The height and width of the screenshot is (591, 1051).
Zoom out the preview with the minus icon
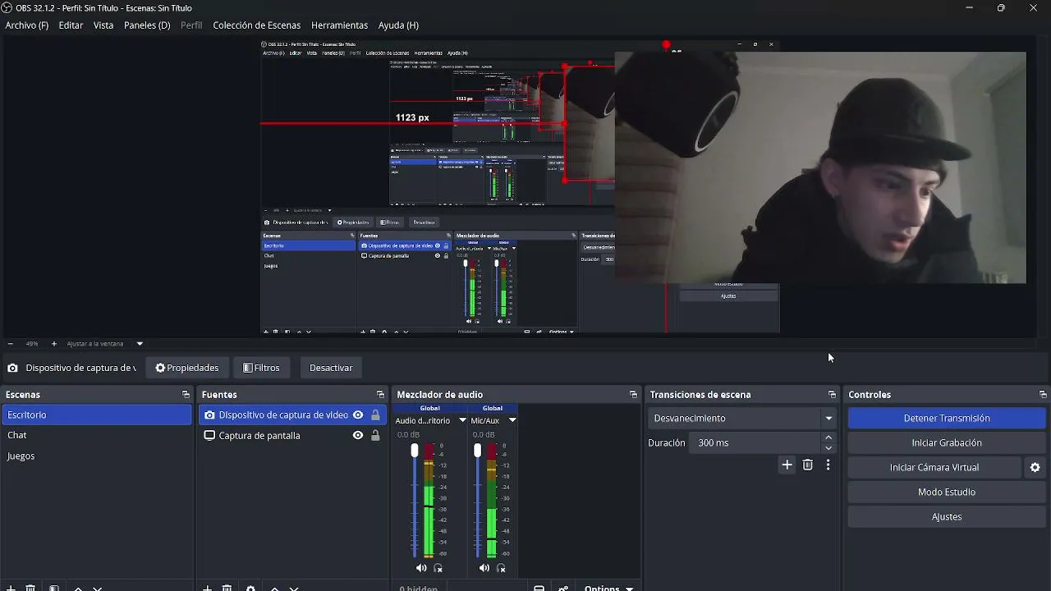coord(10,344)
